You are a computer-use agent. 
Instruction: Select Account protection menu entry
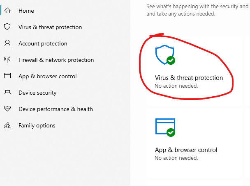click(x=43, y=43)
